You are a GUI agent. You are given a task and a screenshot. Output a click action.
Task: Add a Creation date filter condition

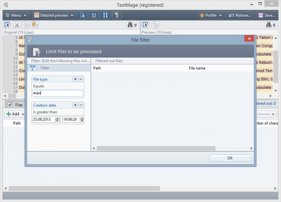coord(75,105)
